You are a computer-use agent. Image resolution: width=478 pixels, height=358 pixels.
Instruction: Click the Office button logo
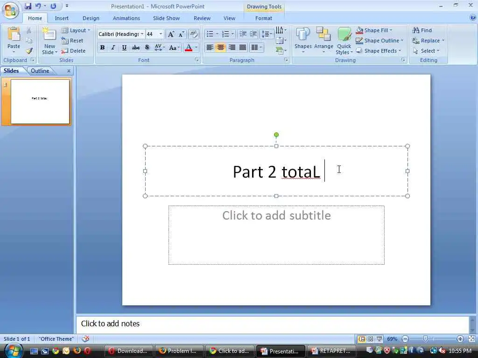click(x=10, y=11)
